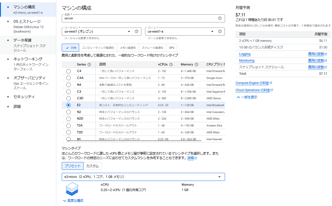332x206 pixels.
Task: Switch to コンピューティング最適化 tab
Action: pos(98,48)
